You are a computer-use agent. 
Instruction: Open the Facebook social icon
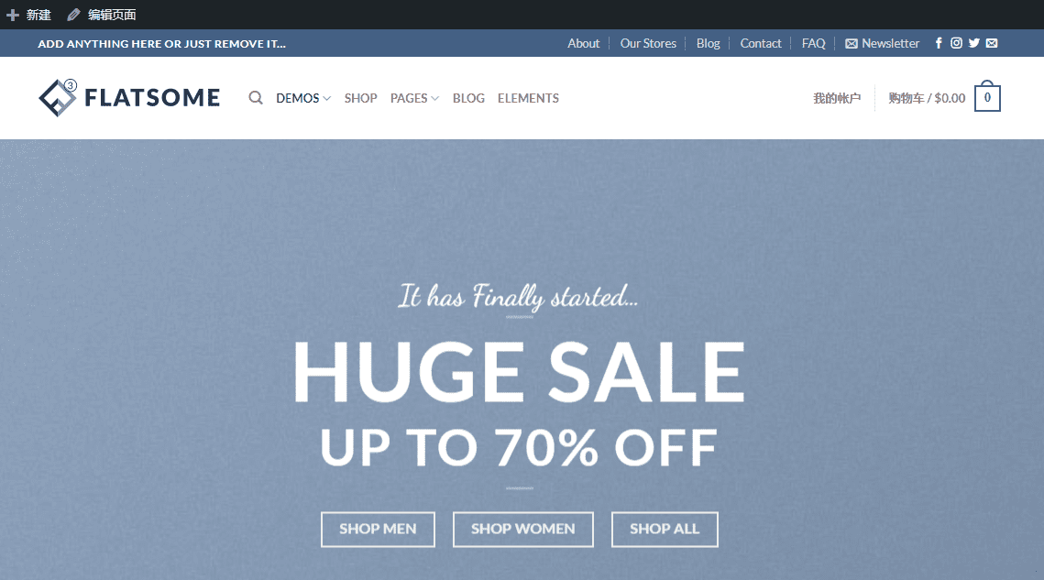coord(939,43)
